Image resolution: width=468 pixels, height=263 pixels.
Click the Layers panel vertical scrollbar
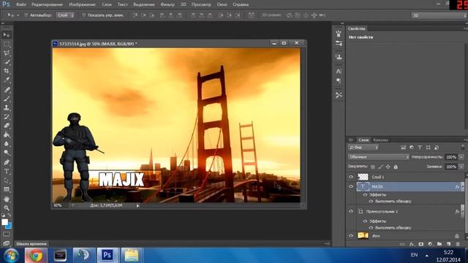coord(466,206)
